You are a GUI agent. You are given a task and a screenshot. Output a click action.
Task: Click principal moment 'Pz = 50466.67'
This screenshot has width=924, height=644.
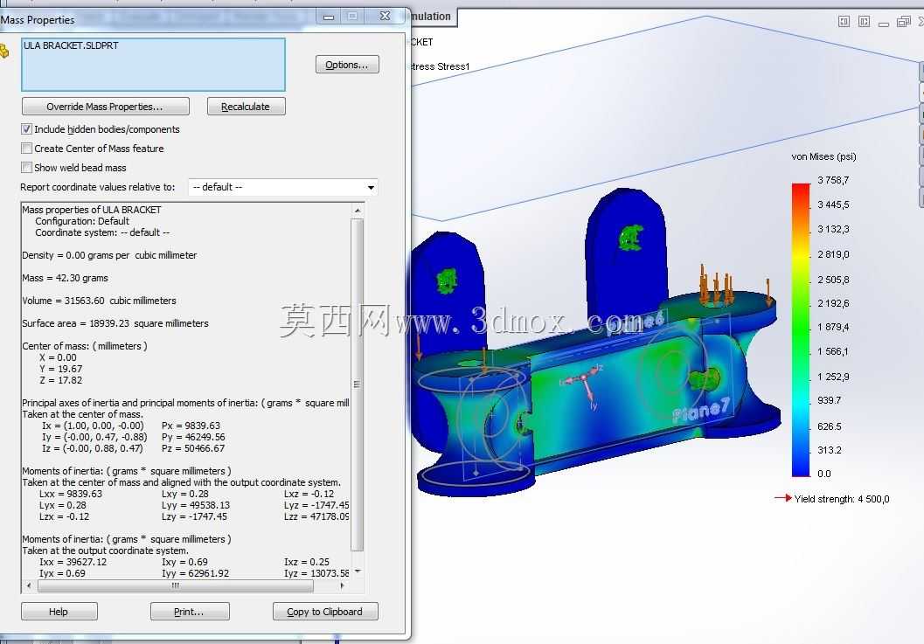point(193,448)
